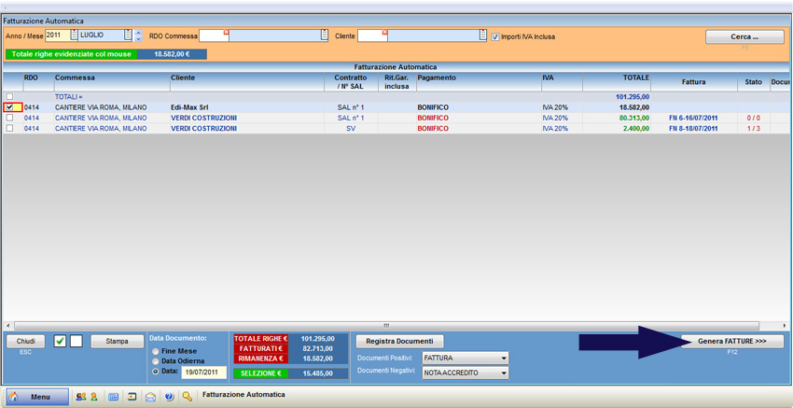Click the Cerca search button
793x408 pixels.
tap(744, 37)
